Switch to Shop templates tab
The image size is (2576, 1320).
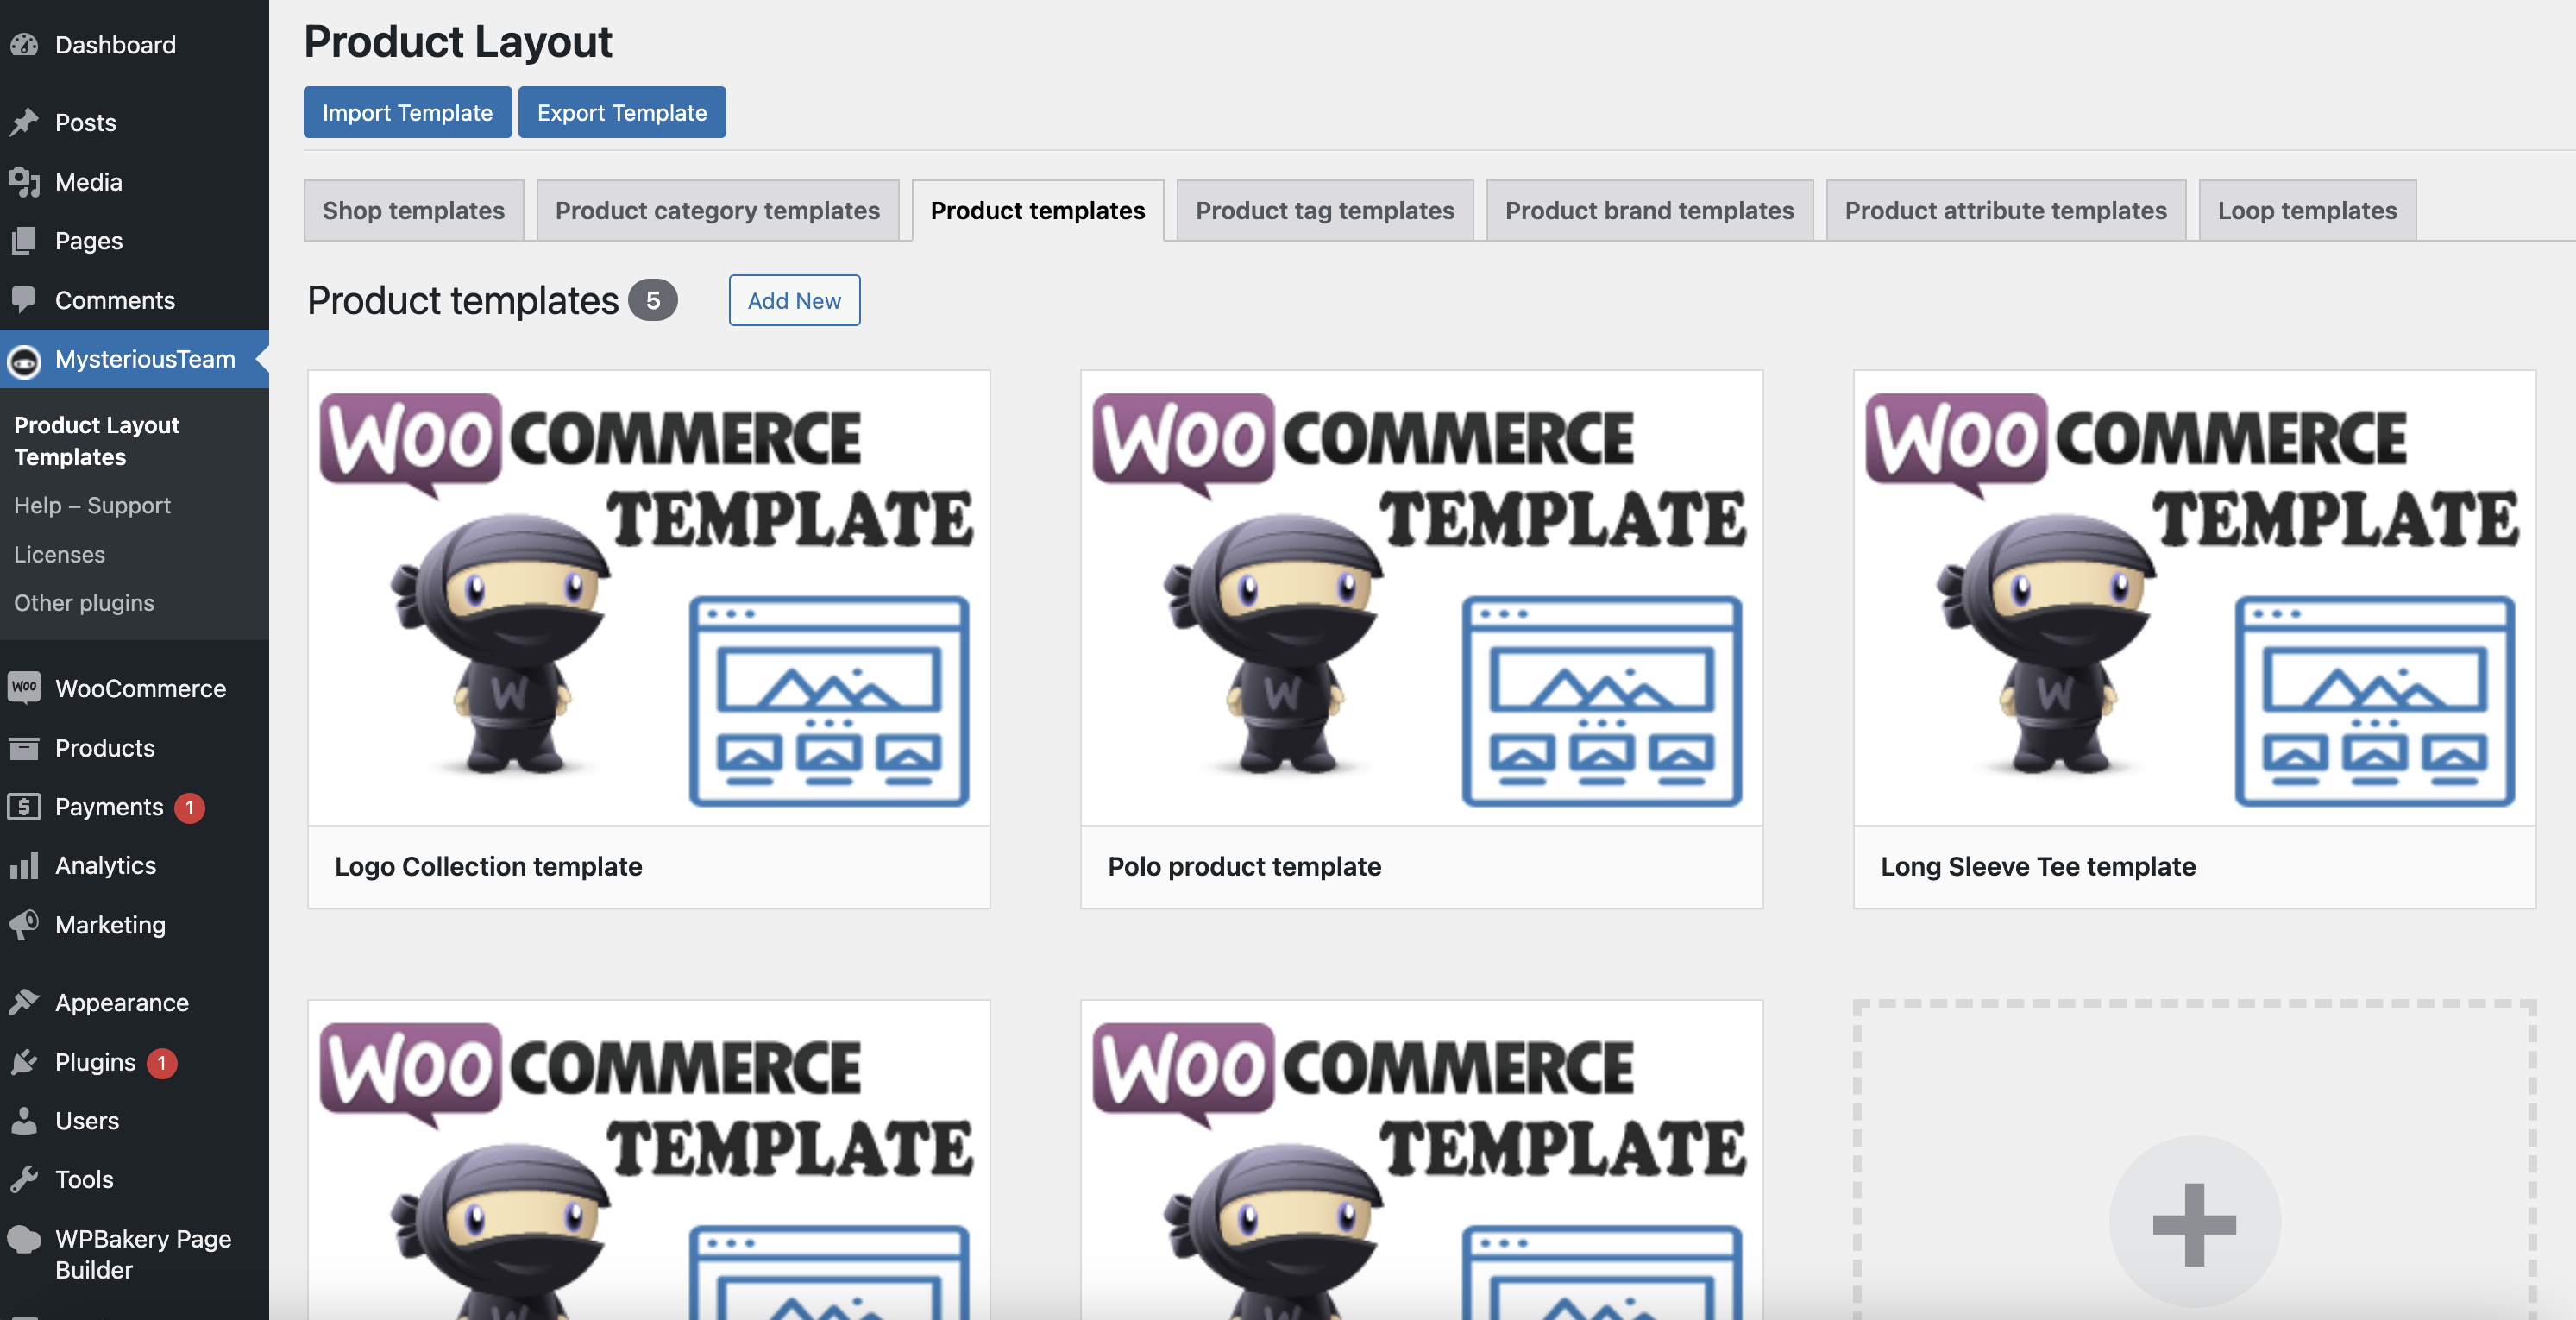coord(413,210)
